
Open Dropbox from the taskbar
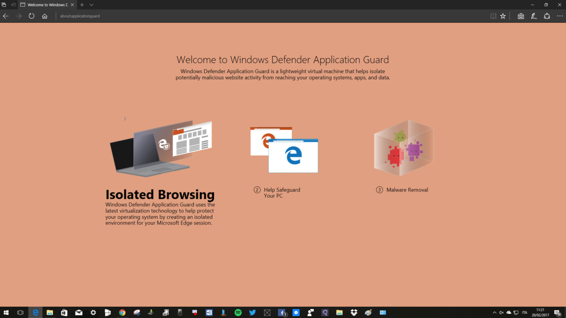[354, 313]
